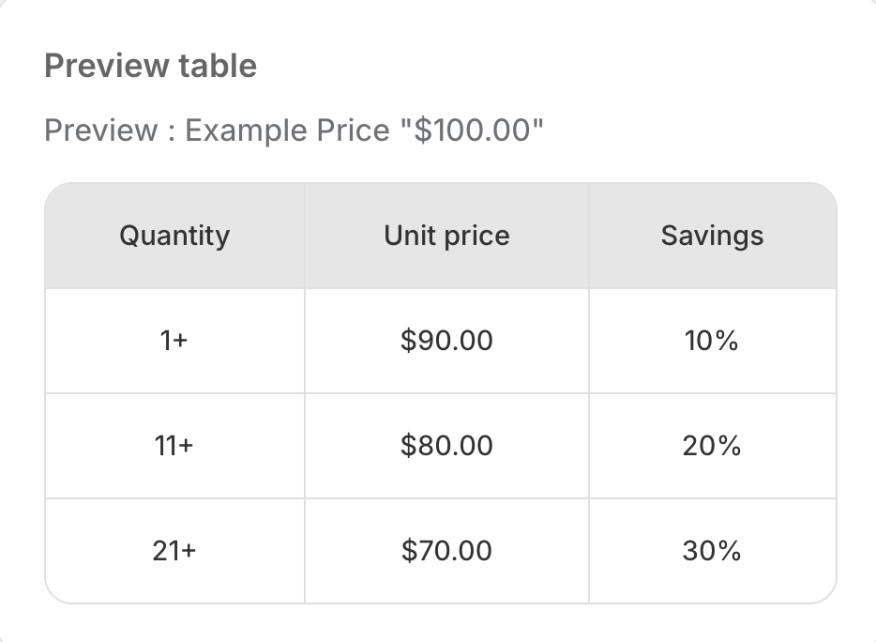Select the $70.00 unit price cell
This screenshot has height=642, width=876.
[446, 551]
